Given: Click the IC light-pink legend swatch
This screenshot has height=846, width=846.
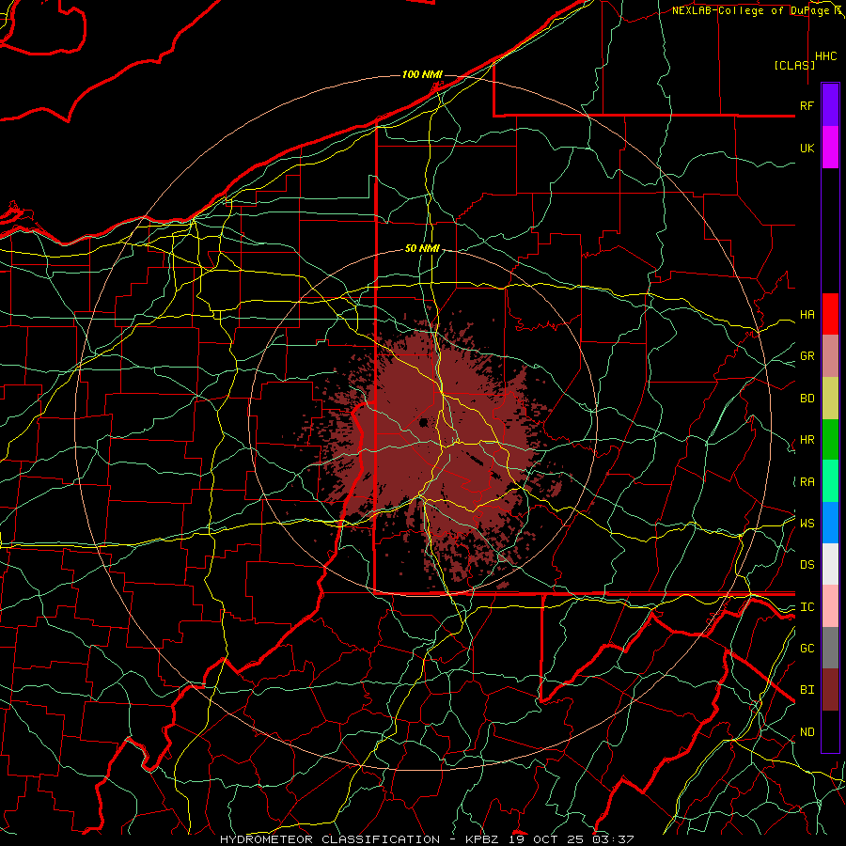Looking at the screenshot, I should [830, 606].
